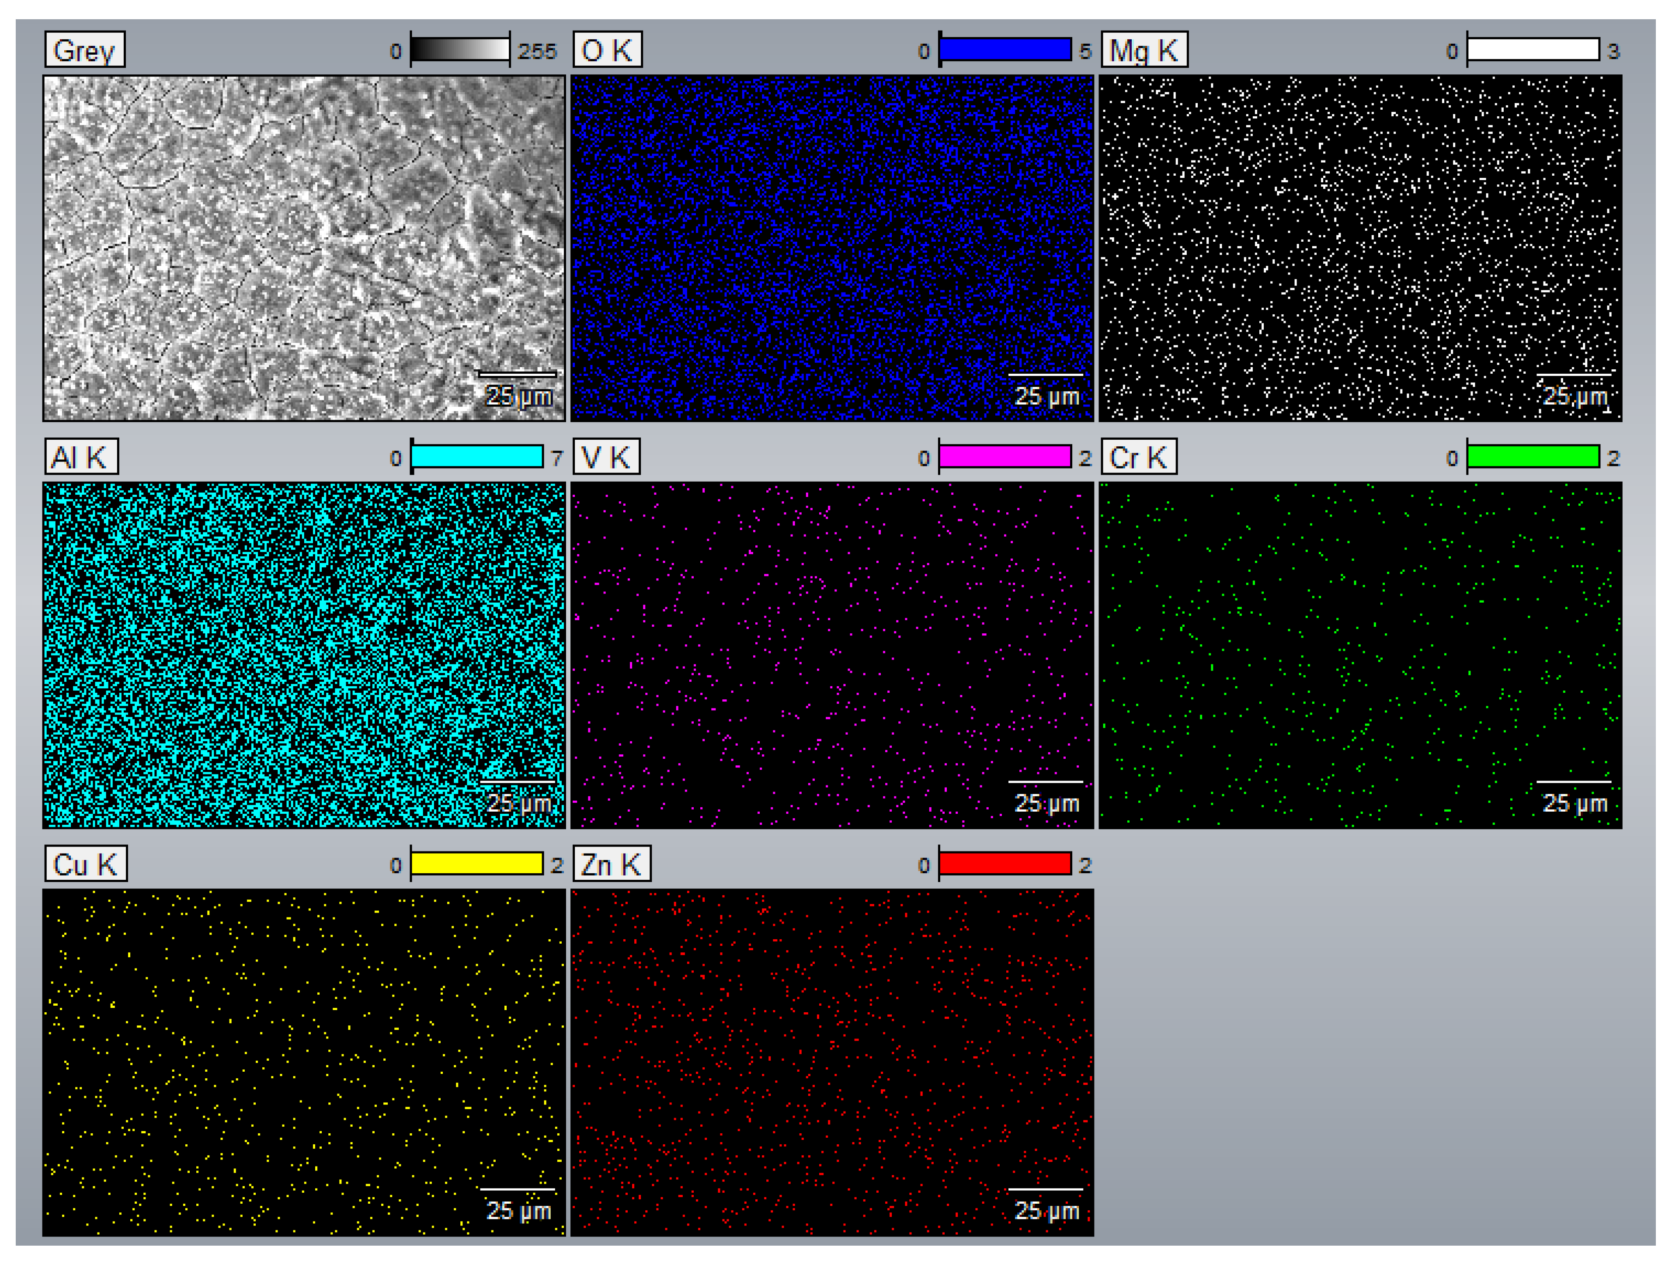Click the yellow Cu K color bar
This screenshot has width=1679, height=1271.
pyautogui.click(x=476, y=864)
